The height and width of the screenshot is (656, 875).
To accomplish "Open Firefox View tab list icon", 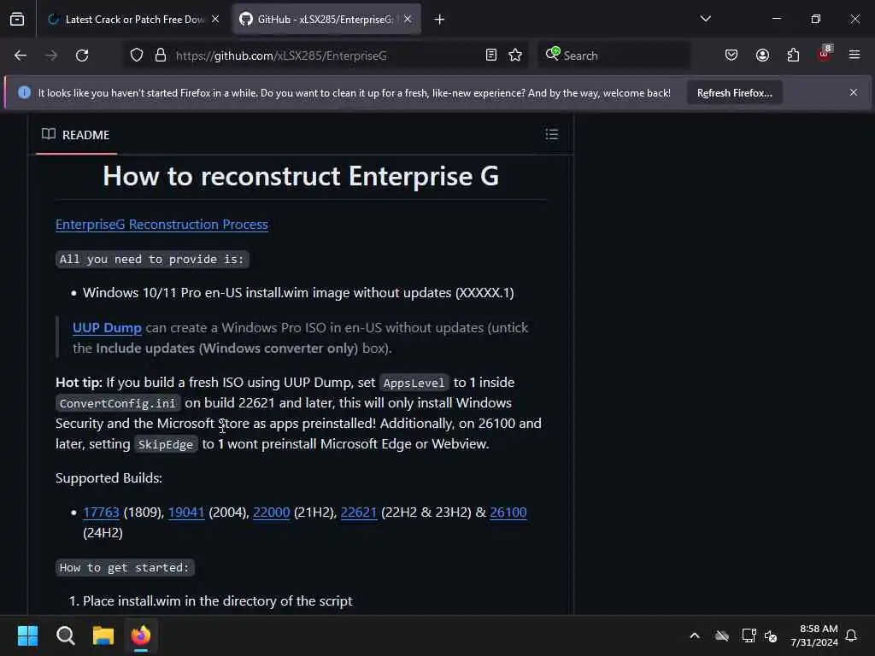I will click(17, 20).
